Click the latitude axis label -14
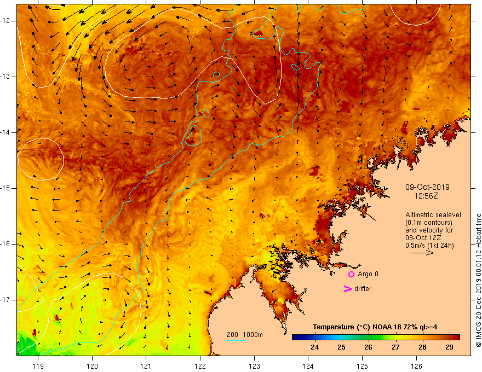Image resolution: width=482 pixels, height=372 pixels. (5, 132)
